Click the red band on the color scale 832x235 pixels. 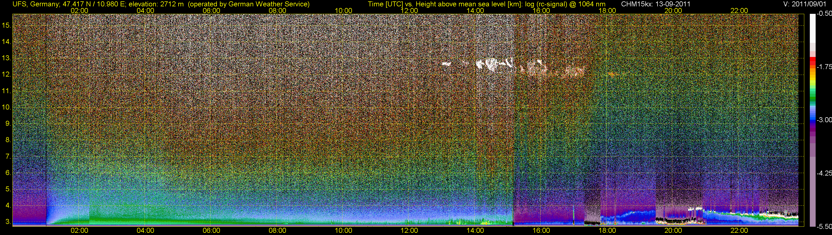pos(812,61)
